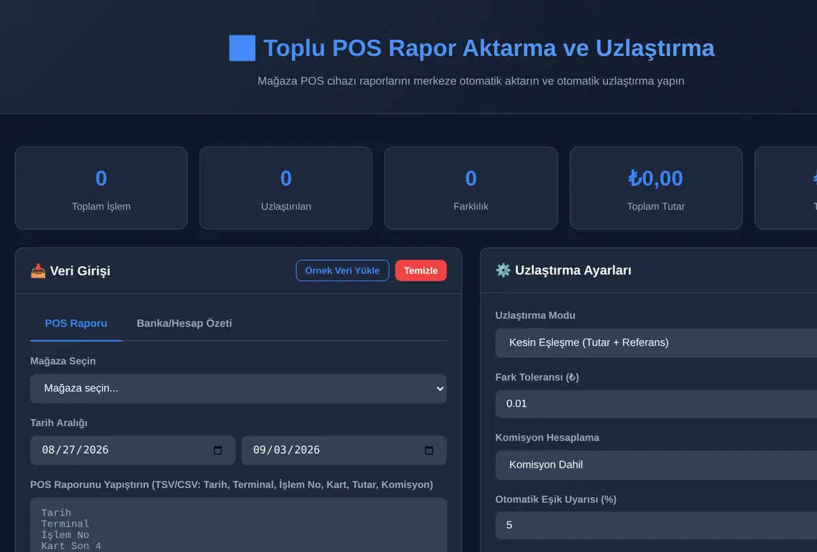Switch to the Banka/Hesap Özeti tab
The image size is (817, 552).
(185, 323)
